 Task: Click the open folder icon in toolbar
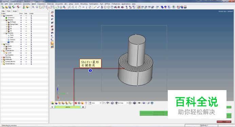coord(6,7)
